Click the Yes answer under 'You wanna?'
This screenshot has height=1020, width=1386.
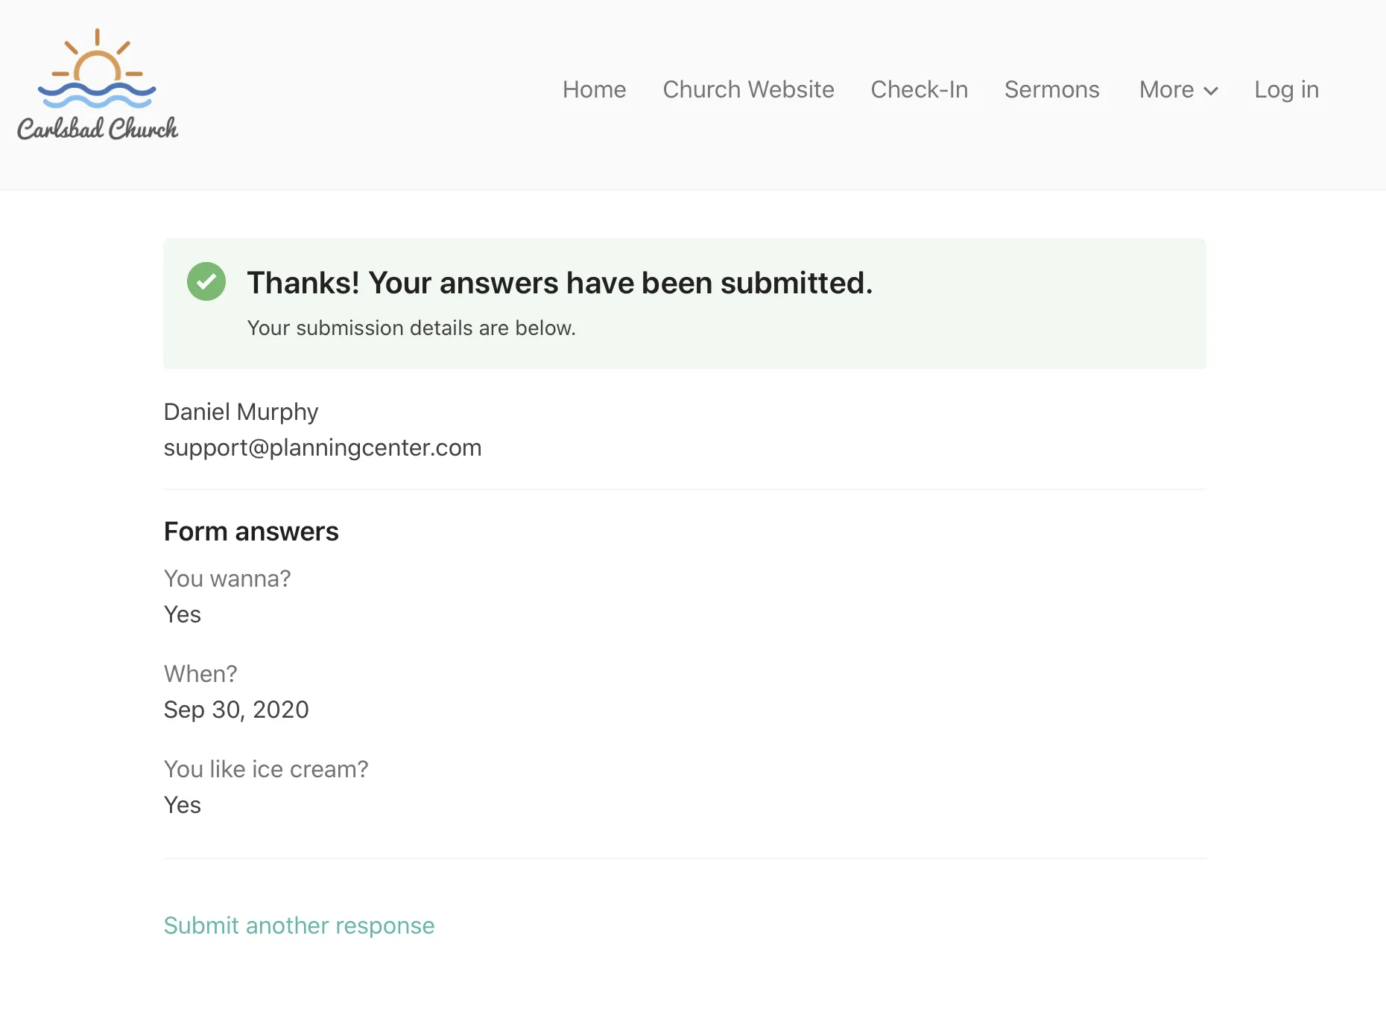(183, 614)
